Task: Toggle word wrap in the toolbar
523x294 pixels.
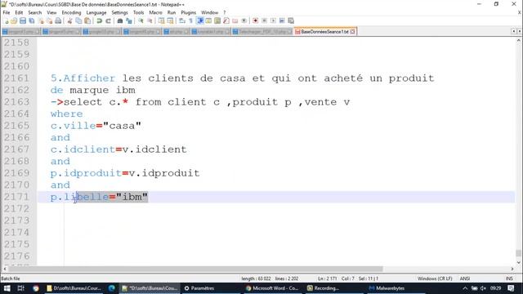Action: pos(182,20)
